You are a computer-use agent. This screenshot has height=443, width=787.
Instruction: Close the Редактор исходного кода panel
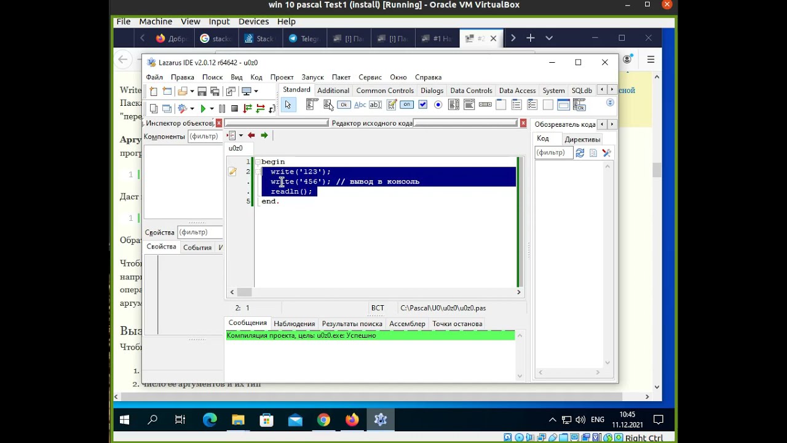coord(523,123)
